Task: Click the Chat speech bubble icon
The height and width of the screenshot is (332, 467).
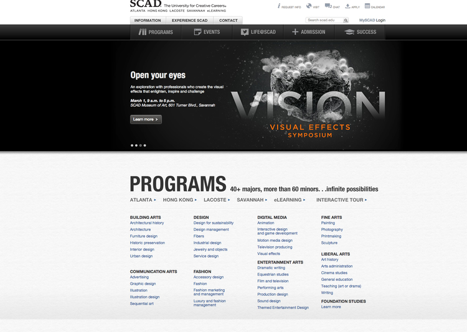Action: click(328, 6)
